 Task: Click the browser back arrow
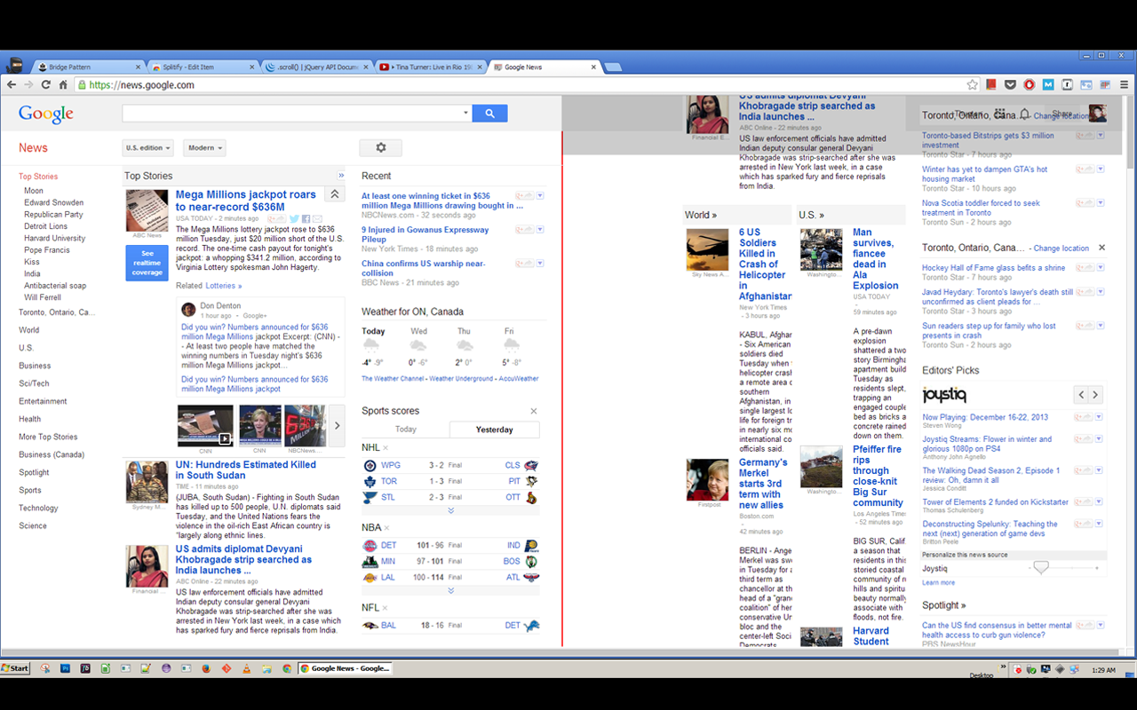(x=12, y=85)
